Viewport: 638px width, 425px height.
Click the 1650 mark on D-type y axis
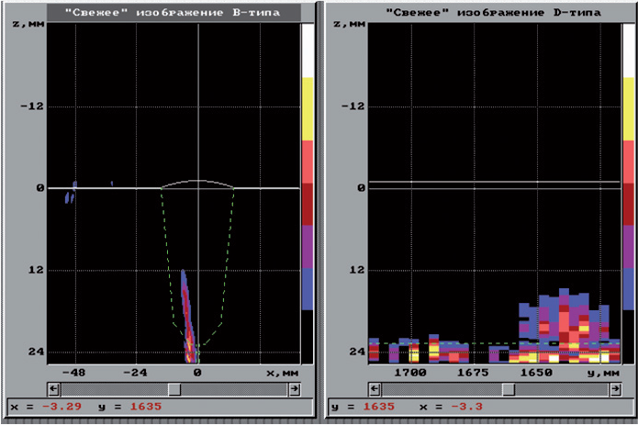click(537, 375)
